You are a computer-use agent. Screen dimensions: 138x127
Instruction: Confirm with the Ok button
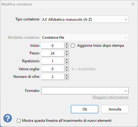pos(85,109)
